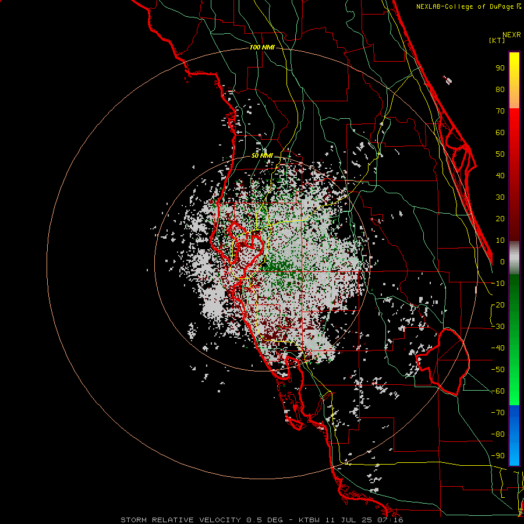
Task: Click the gray zero-velocity colorbar segment
Action: [x=514, y=259]
